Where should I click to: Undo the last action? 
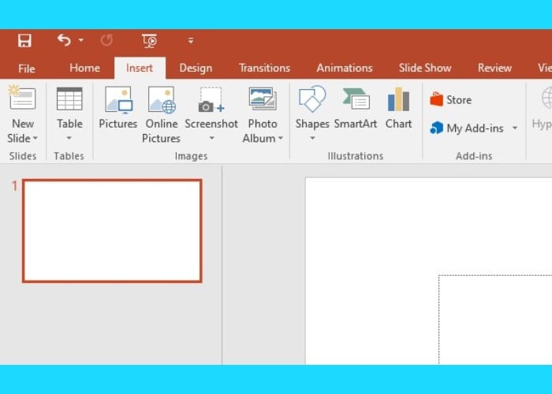(64, 41)
